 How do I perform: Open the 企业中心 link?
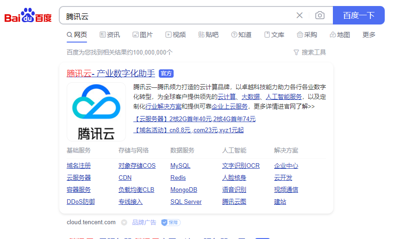click(286, 166)
